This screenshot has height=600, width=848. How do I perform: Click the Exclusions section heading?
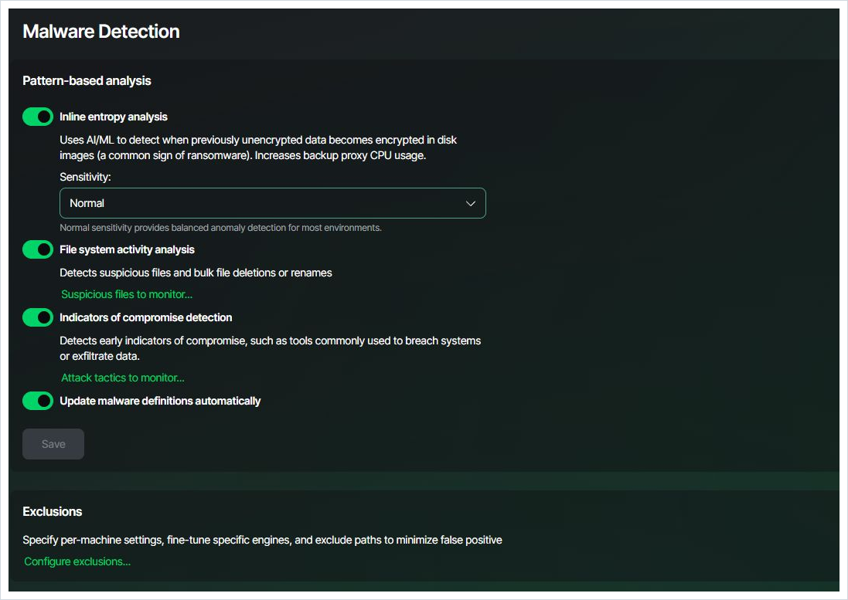[53, 511]
